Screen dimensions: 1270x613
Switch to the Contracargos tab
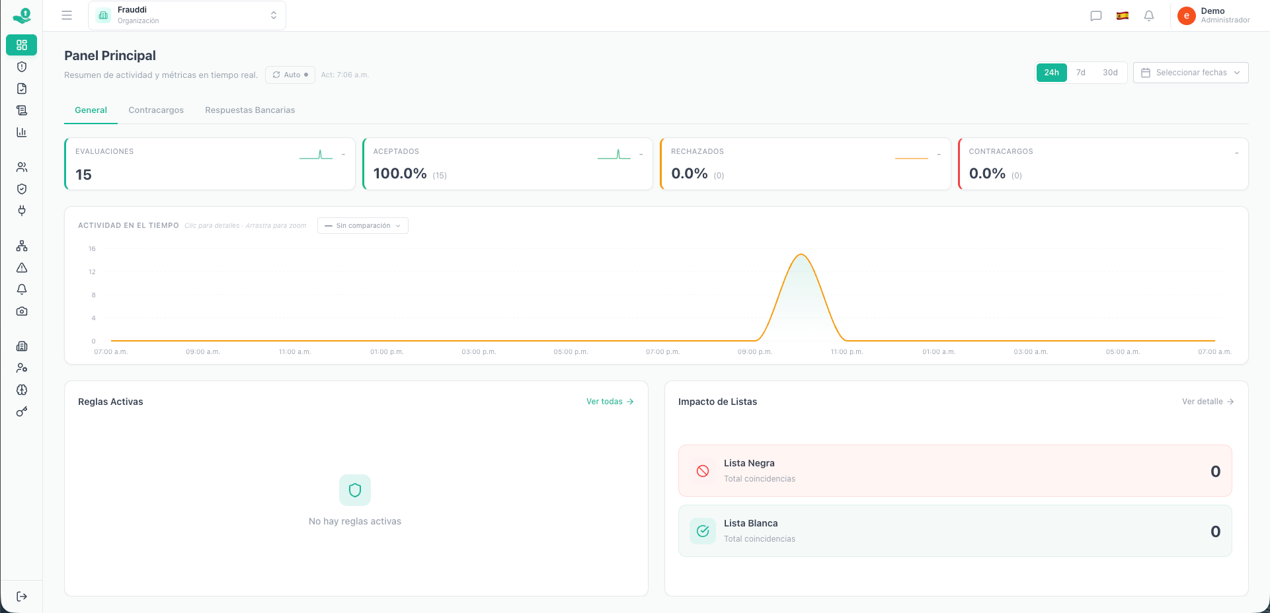pos(156,110)
